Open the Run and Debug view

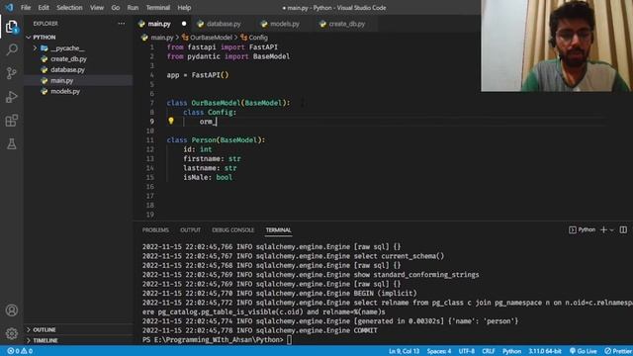coord(12,97)
